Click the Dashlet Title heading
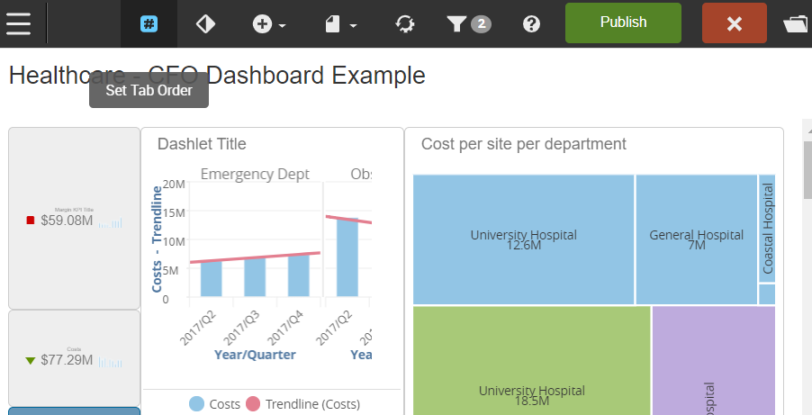Screen dimensions: 812x415 202,144
